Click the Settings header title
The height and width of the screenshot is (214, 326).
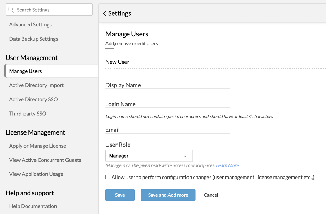pyautogui.click(x=119, y=13)
